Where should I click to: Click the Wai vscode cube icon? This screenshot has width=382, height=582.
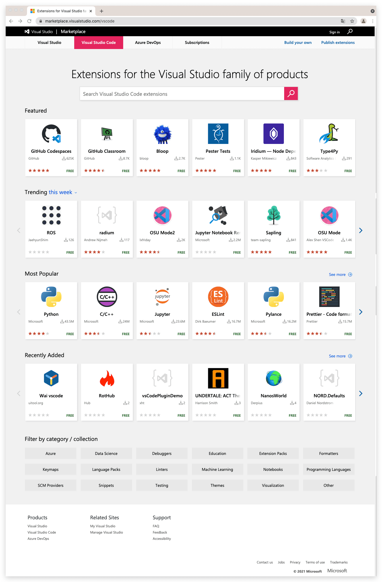point(51,378)
